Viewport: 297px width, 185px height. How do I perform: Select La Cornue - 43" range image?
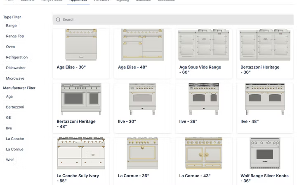[x=203, y=153]
